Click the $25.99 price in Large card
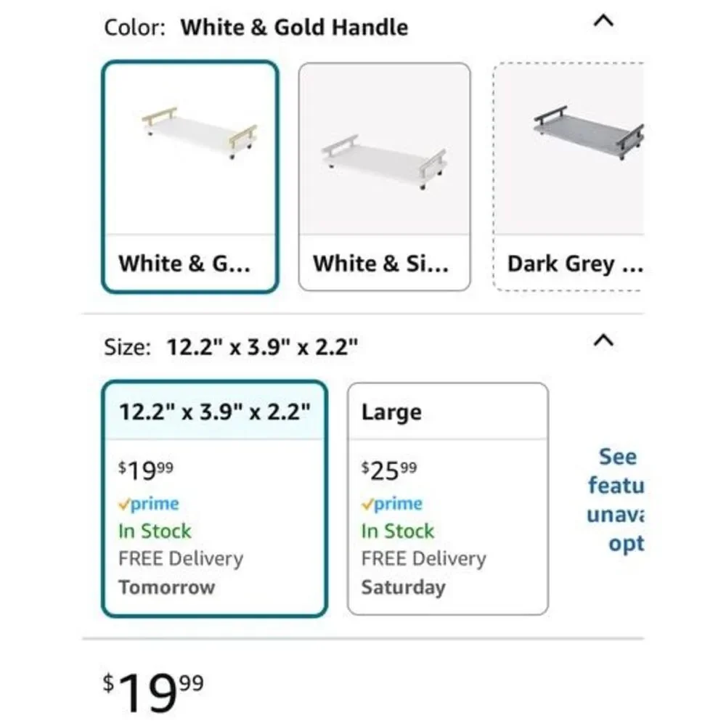Screen dimensions: 726x726 point(389,471)
